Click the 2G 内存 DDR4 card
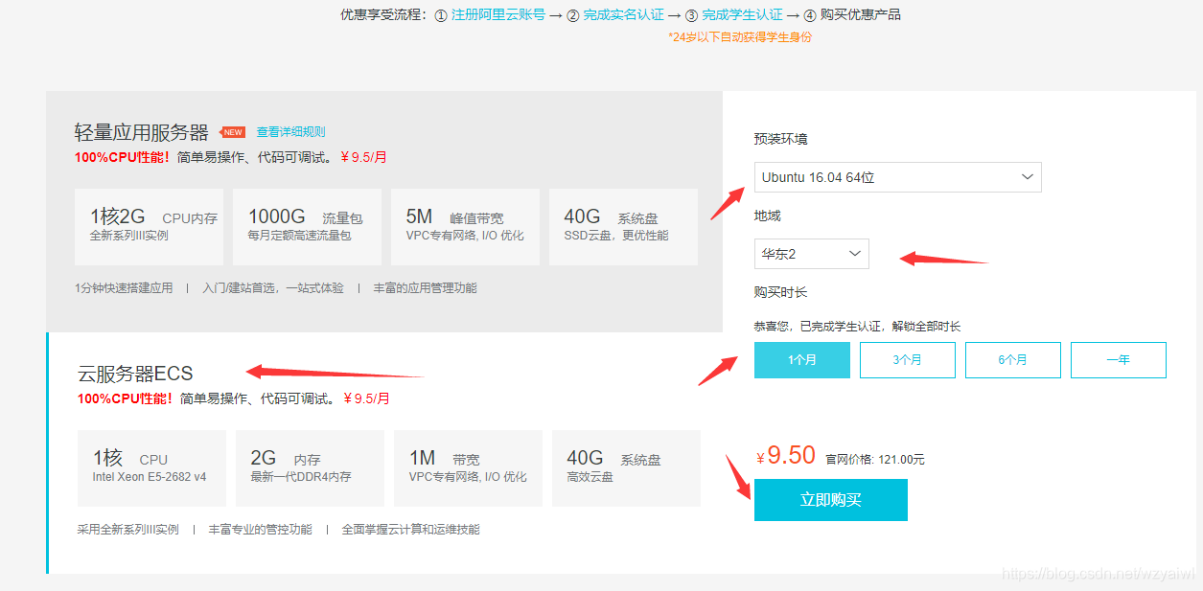This screenshot has height=591, width=1203. [310, 468]
